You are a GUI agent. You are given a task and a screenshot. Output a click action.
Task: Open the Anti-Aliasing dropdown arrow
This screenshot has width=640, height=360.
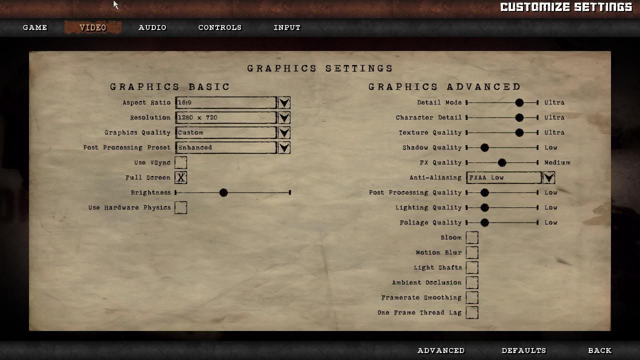(548, 177)
